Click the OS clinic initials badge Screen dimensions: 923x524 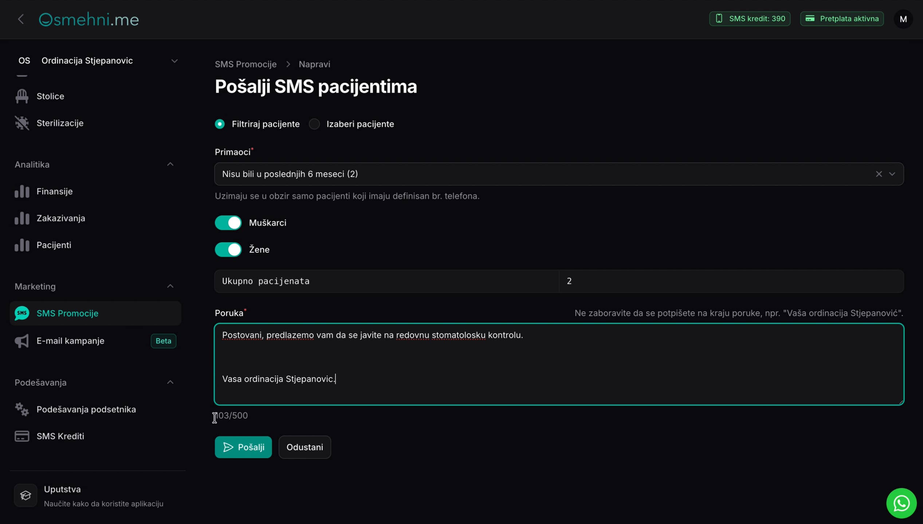pyautogui.click(x=24, y=60)
